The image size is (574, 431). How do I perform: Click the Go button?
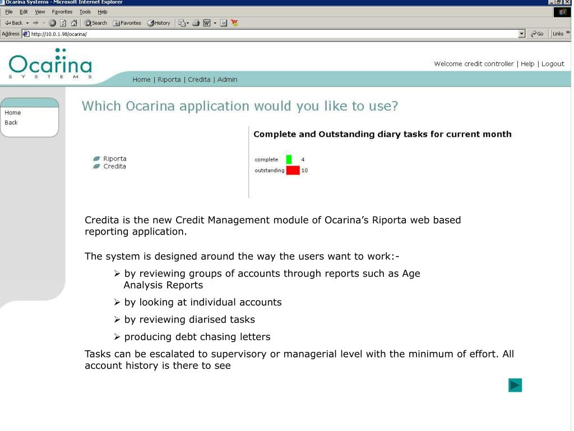(537, 34)
